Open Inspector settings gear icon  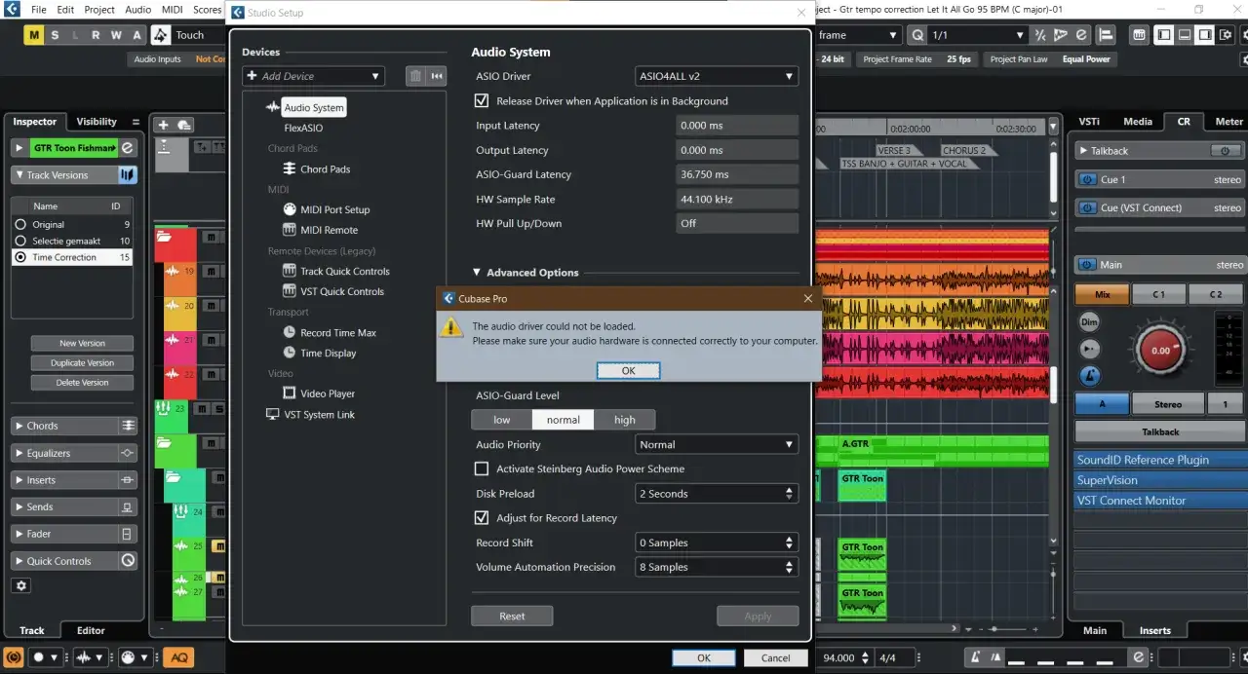[21, 585]
